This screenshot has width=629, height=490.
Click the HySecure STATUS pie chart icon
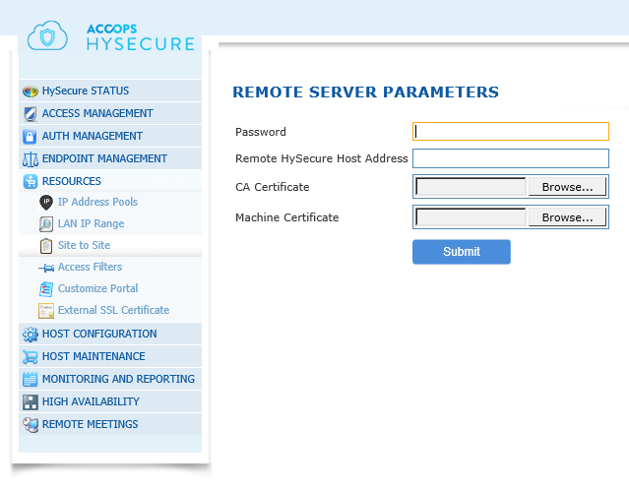[31, 92]
